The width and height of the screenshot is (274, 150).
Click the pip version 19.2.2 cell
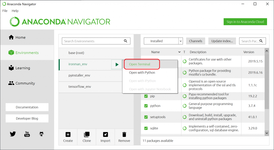253,96
